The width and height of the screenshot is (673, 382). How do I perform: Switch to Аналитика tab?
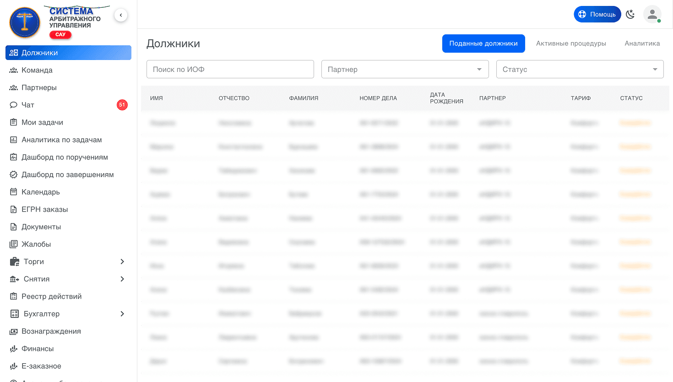[x=642, y=44]
